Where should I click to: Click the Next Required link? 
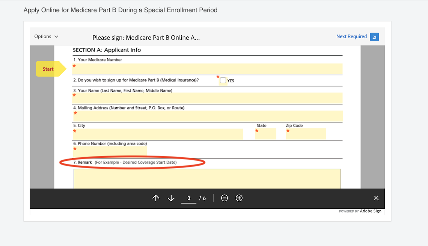(351, 36)
